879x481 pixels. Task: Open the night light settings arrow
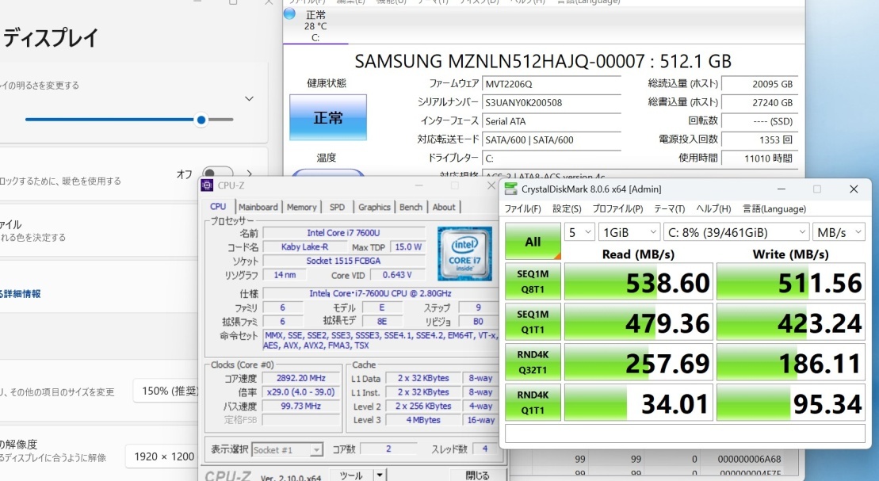click(x=250, y=174)
